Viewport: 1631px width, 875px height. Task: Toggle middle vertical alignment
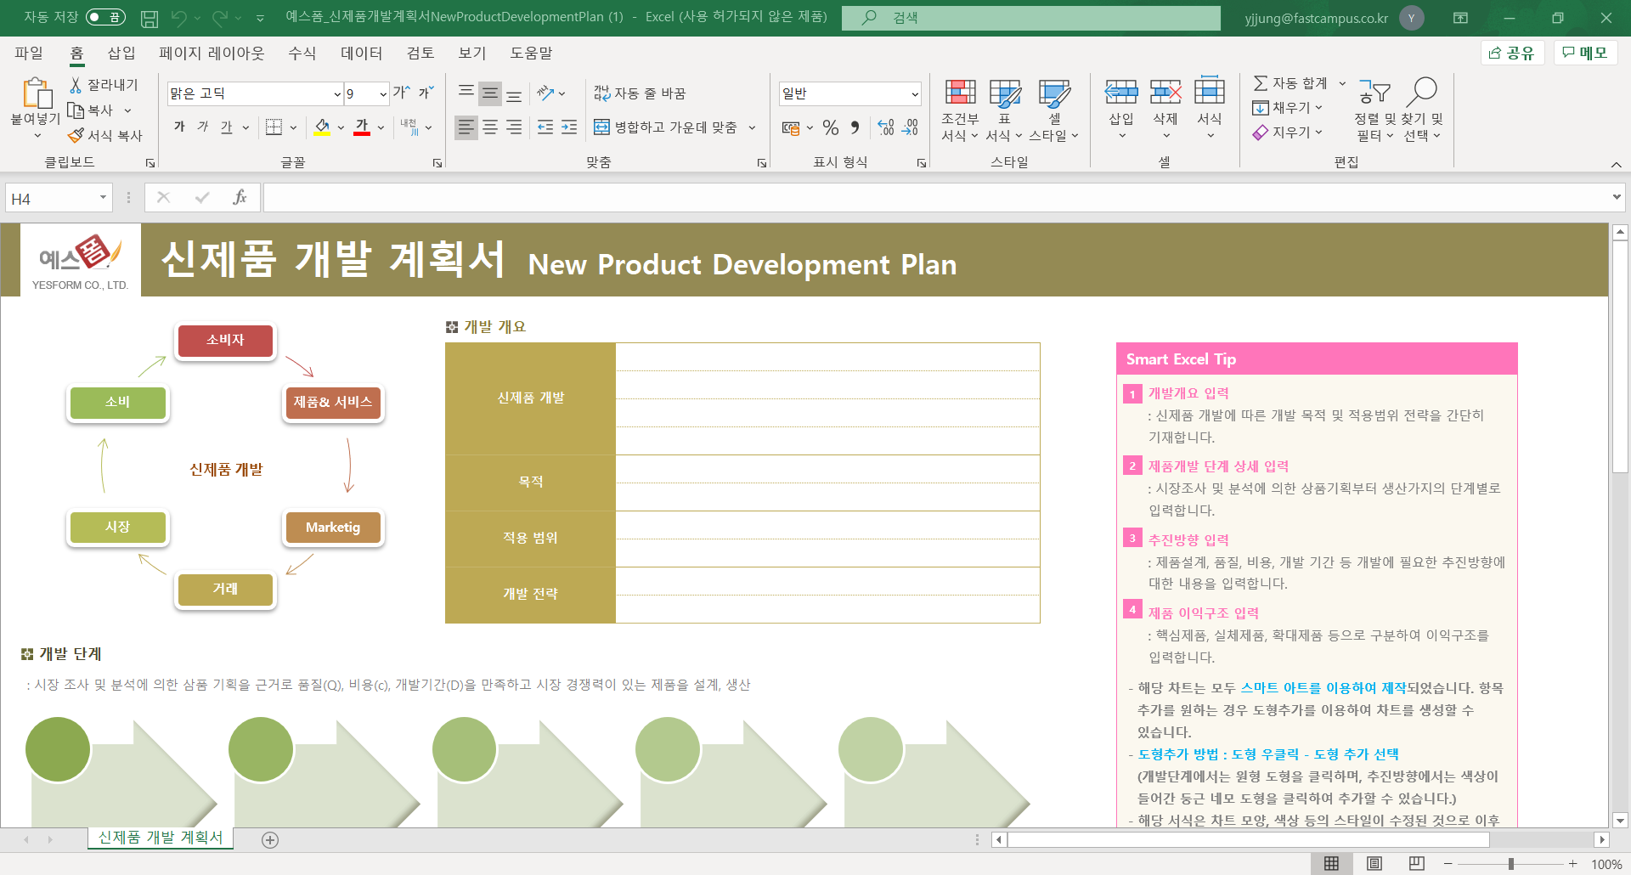click(x=490, y=93)
